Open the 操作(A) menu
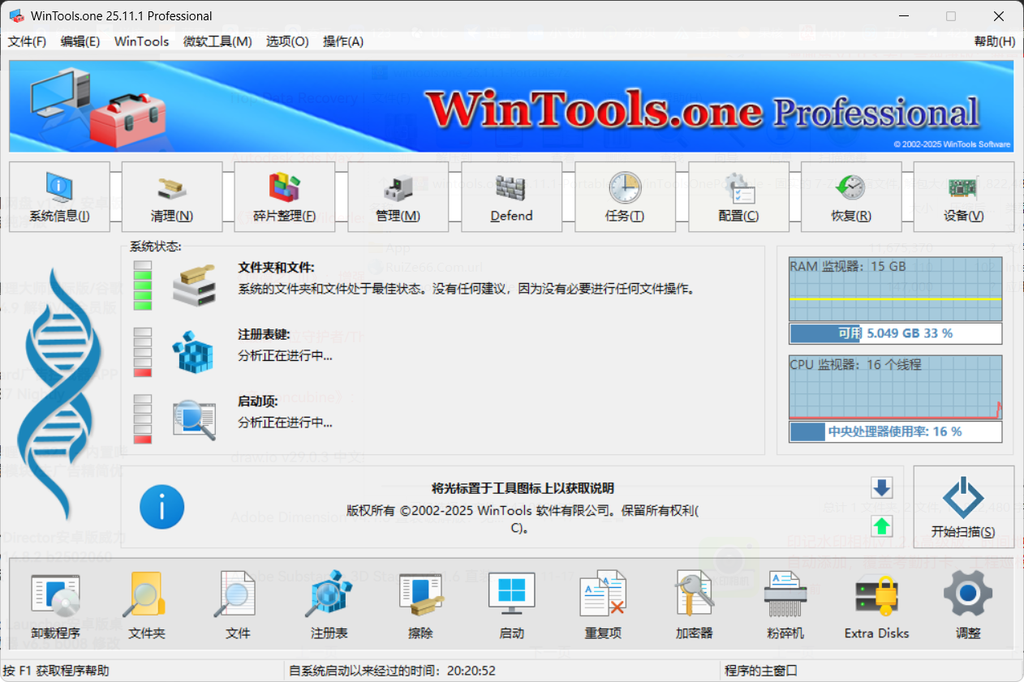1024x682 pixels. (343, 41)
